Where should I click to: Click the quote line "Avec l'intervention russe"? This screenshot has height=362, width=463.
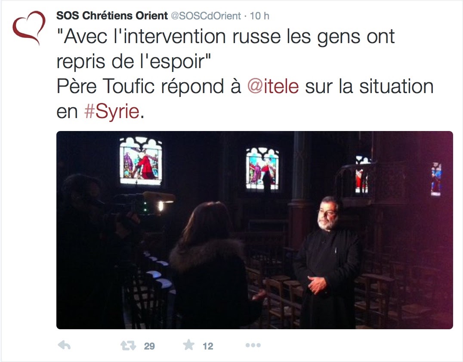coord(169,37)
